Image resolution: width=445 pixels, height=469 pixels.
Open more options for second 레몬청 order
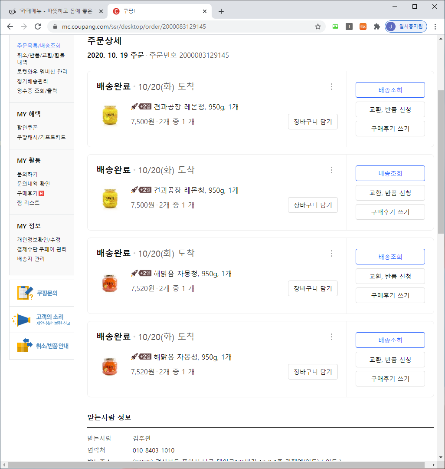tap(331, 170)
